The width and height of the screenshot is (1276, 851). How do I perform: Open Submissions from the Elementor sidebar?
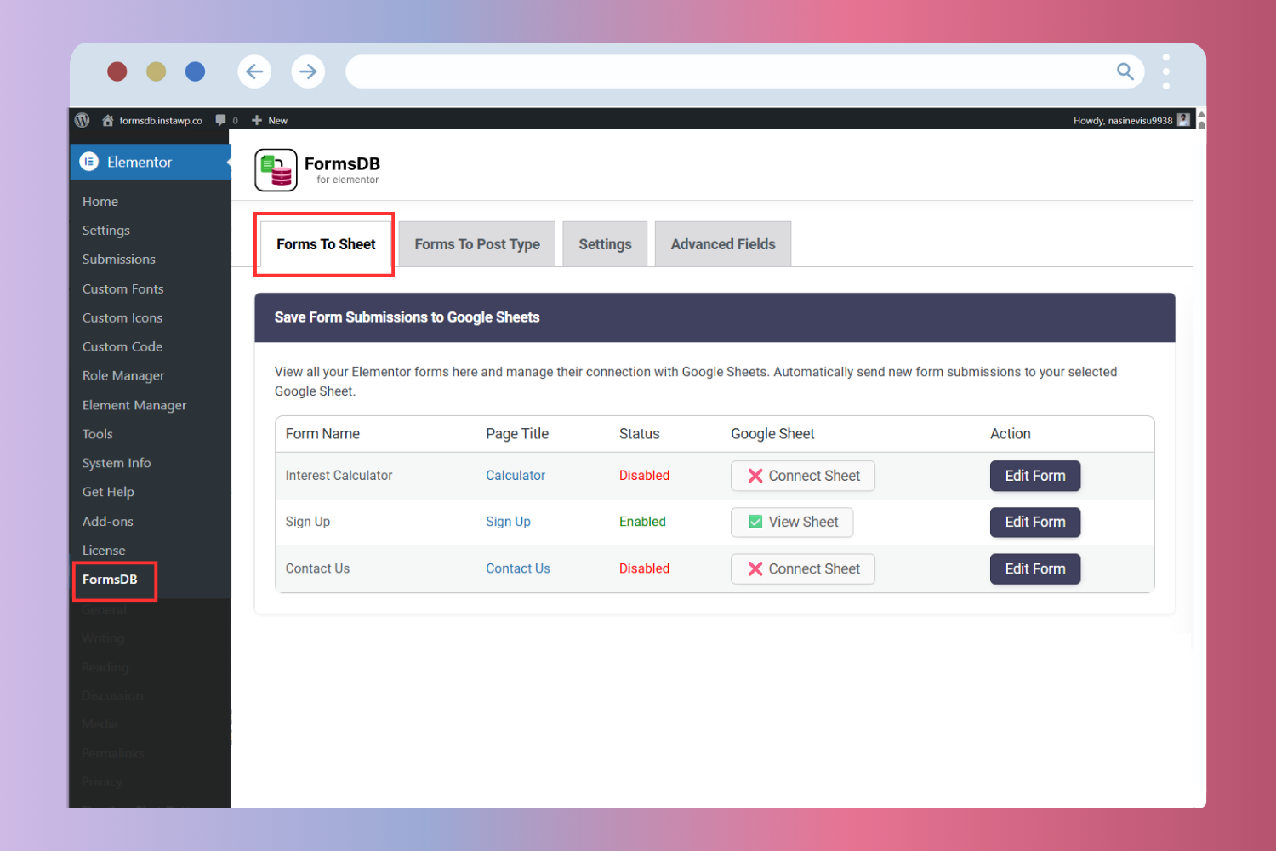[x=118, y=259]
